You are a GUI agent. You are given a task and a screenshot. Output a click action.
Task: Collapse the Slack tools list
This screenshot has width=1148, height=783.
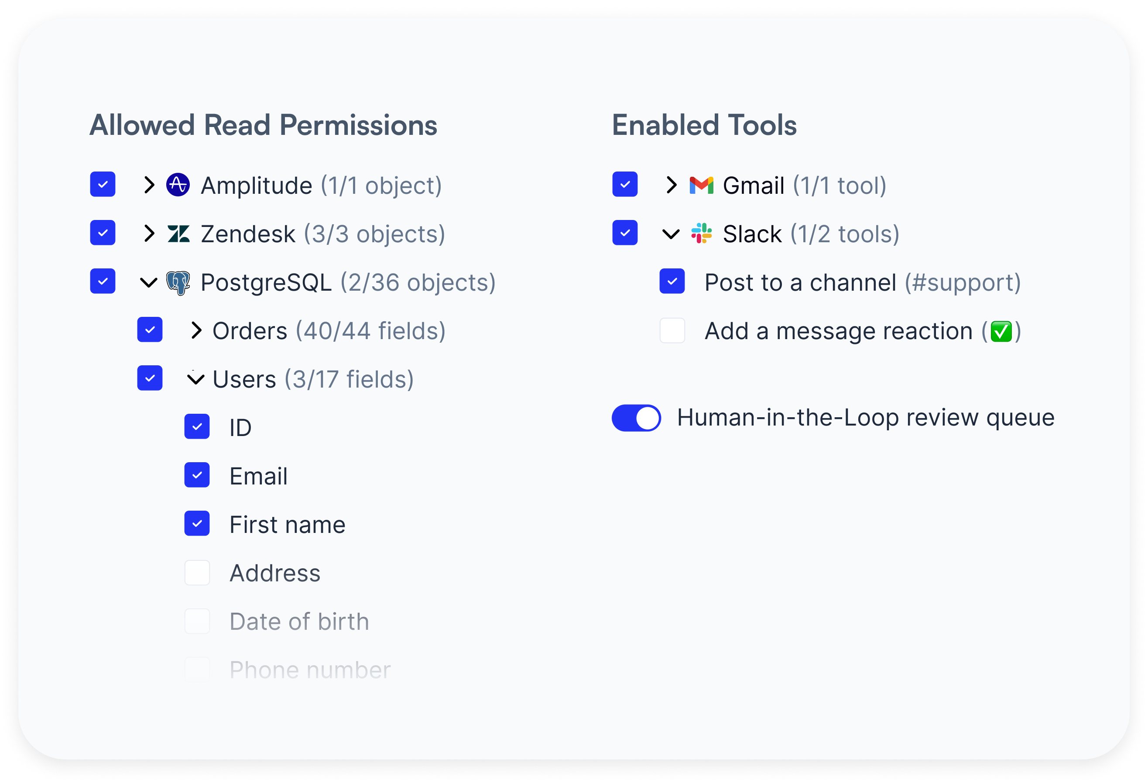671,234
